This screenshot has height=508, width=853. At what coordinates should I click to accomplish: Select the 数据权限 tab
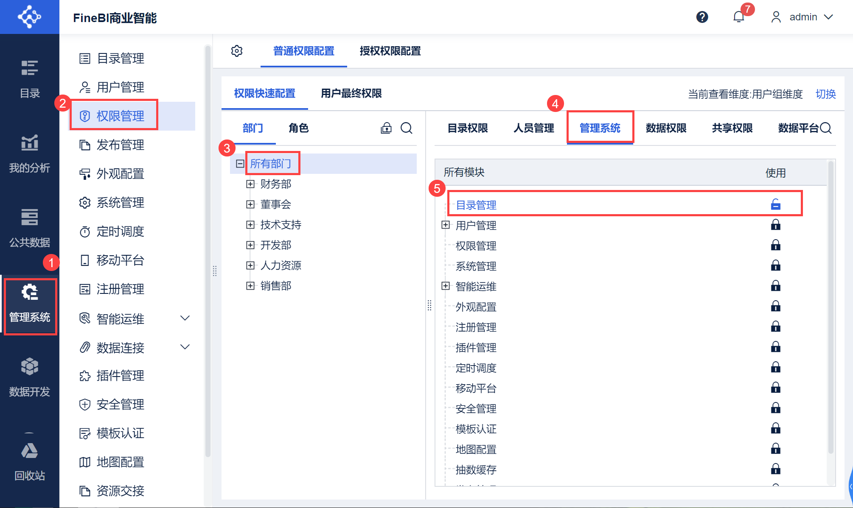point(666,128)
